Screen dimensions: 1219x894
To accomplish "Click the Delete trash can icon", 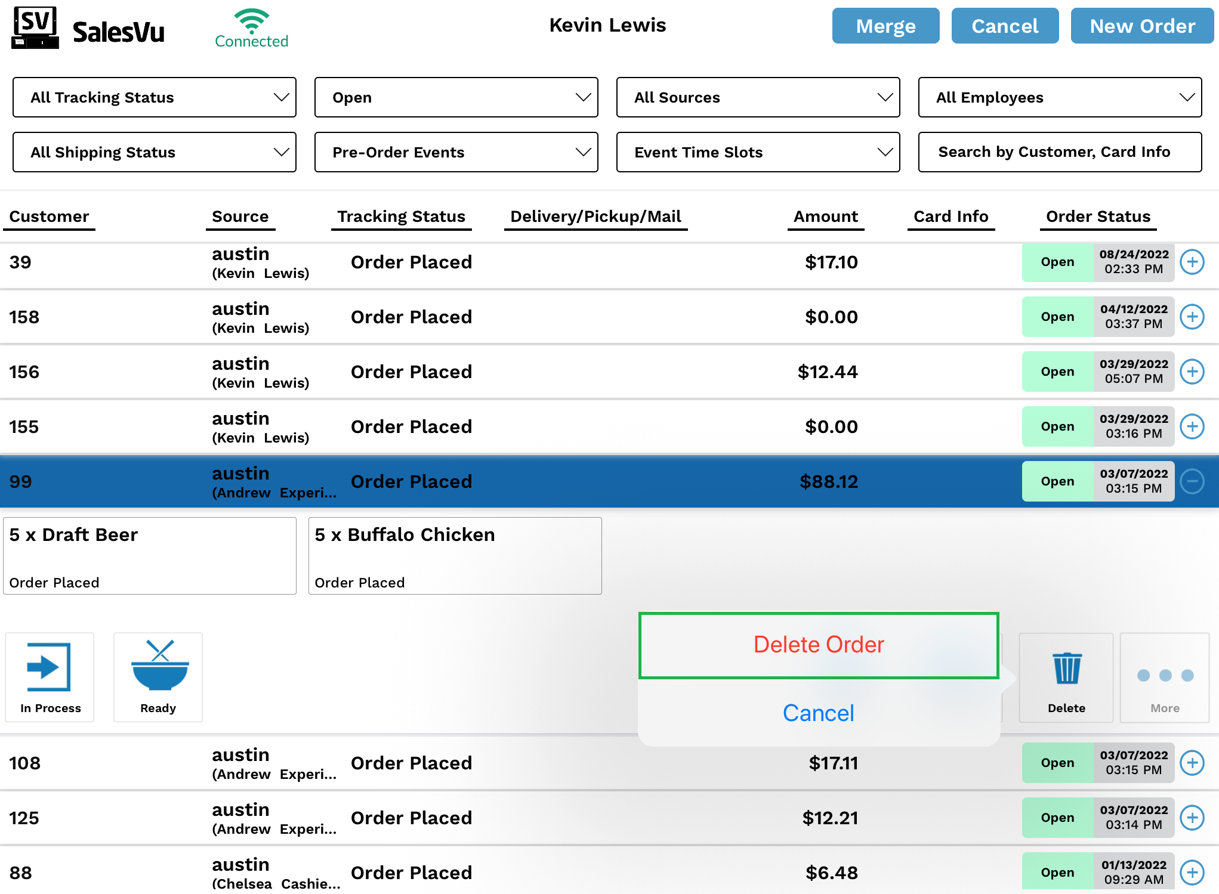I will click(x=1066, y=669).
